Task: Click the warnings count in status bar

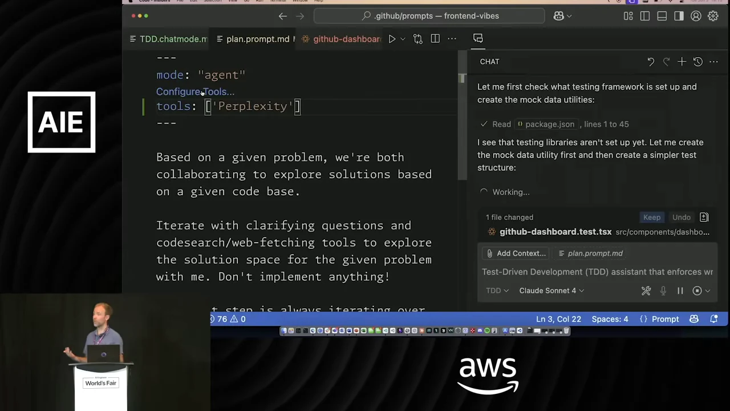Action: [x=237, y=319]
